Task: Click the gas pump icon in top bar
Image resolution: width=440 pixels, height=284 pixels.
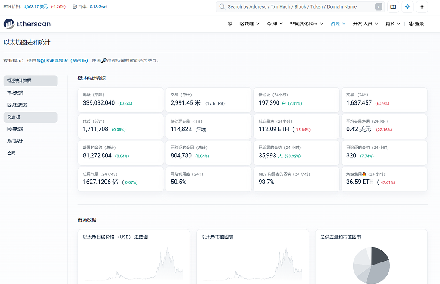Action: pyautogui.click(x=75, y=7)
